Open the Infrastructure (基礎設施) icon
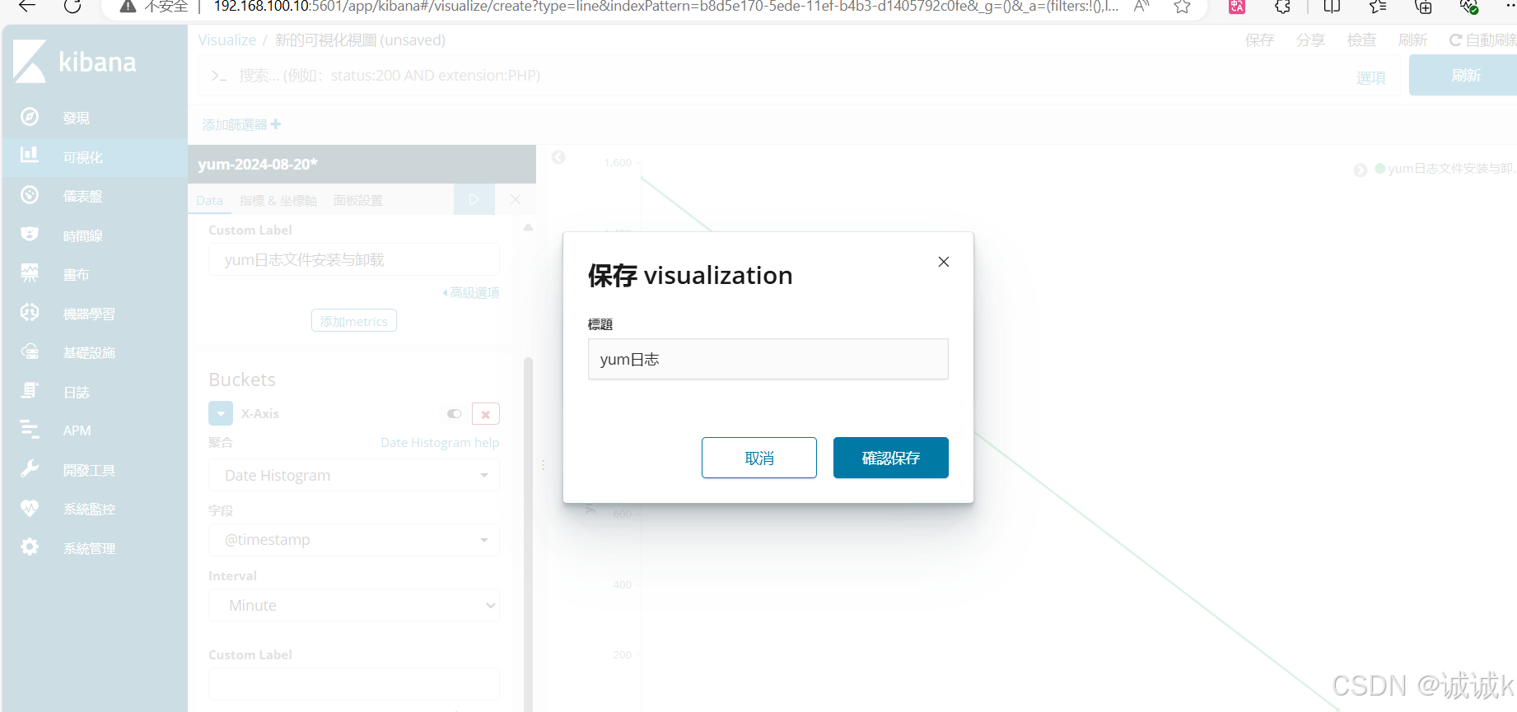 coord(30,351)
